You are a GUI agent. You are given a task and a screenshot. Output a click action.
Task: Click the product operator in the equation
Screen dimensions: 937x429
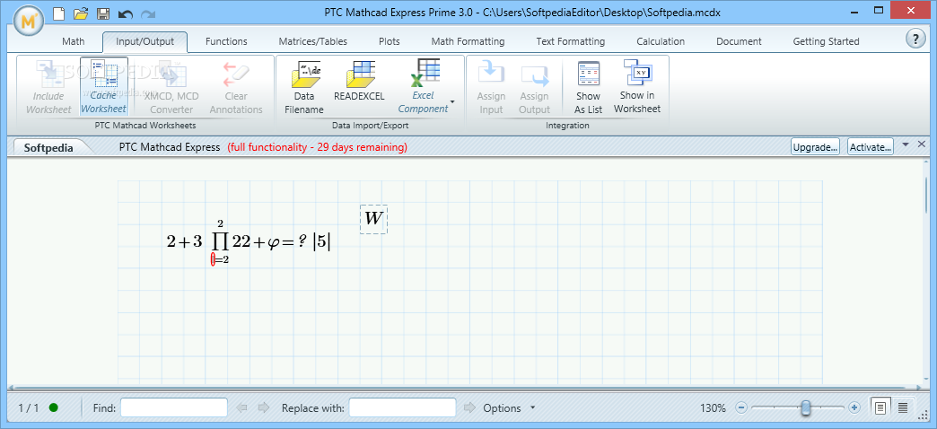[x=219, y=241]
